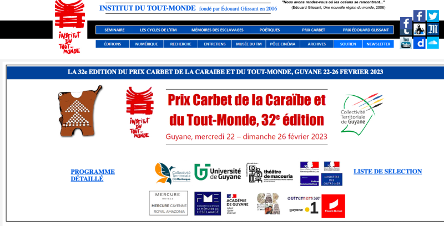Screen dimensions: 444x226
Task: Click the INSTITUT DU TOUT-MONDE site title
Action: tap(147, 8)
